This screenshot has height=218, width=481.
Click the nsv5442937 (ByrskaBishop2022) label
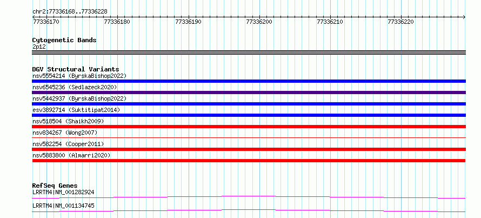pos(79,98)
